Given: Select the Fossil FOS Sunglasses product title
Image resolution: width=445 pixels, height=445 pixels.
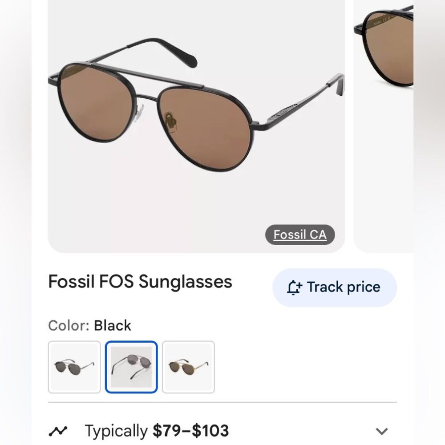Looking at the screenshot, I should click(x=140, y=282).
